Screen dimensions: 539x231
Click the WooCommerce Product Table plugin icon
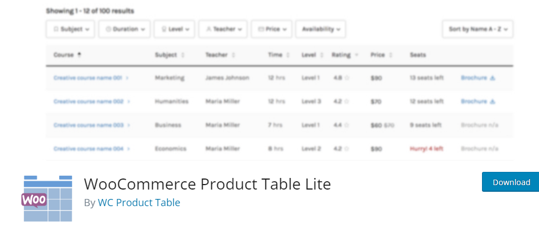46,198
